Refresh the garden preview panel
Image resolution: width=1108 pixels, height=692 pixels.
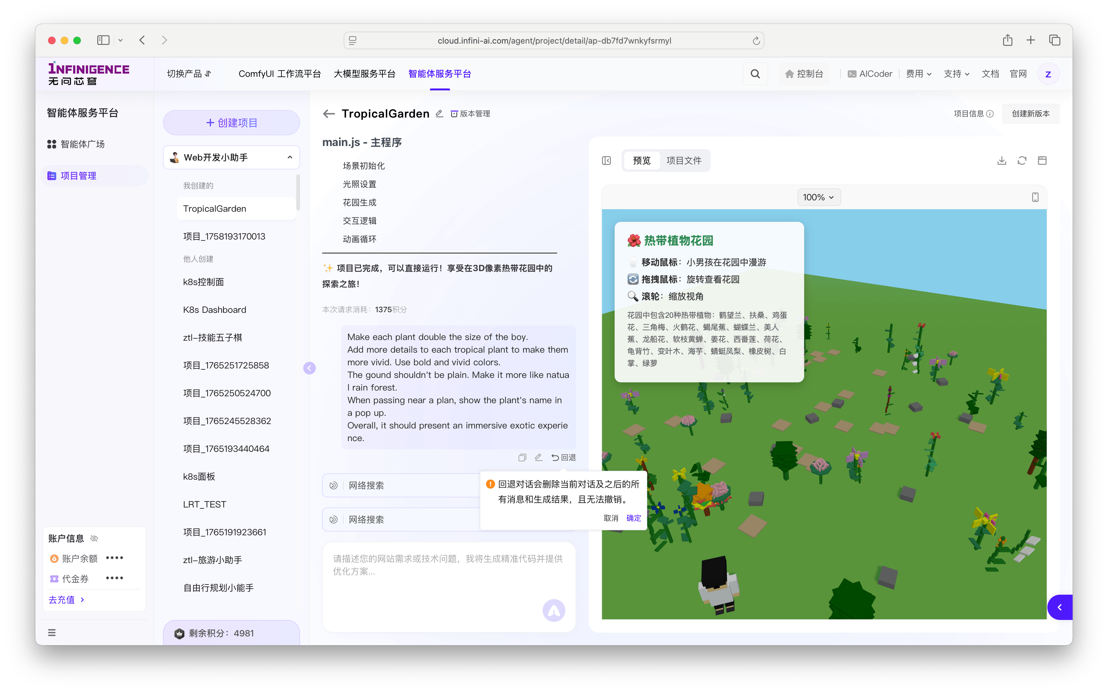pyautogui.click(x=1022, y=160)
